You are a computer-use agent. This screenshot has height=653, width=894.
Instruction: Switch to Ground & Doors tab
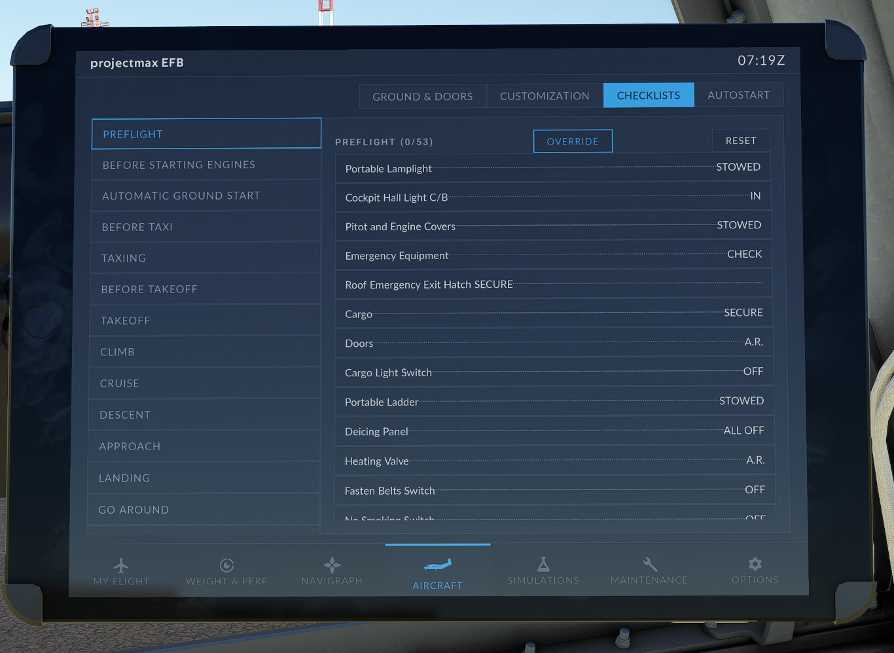point(423,96)
